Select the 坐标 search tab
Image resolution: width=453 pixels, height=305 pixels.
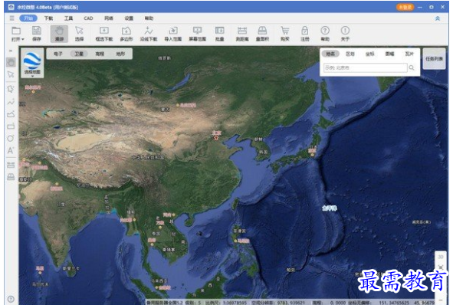click(x=370, y=54)
